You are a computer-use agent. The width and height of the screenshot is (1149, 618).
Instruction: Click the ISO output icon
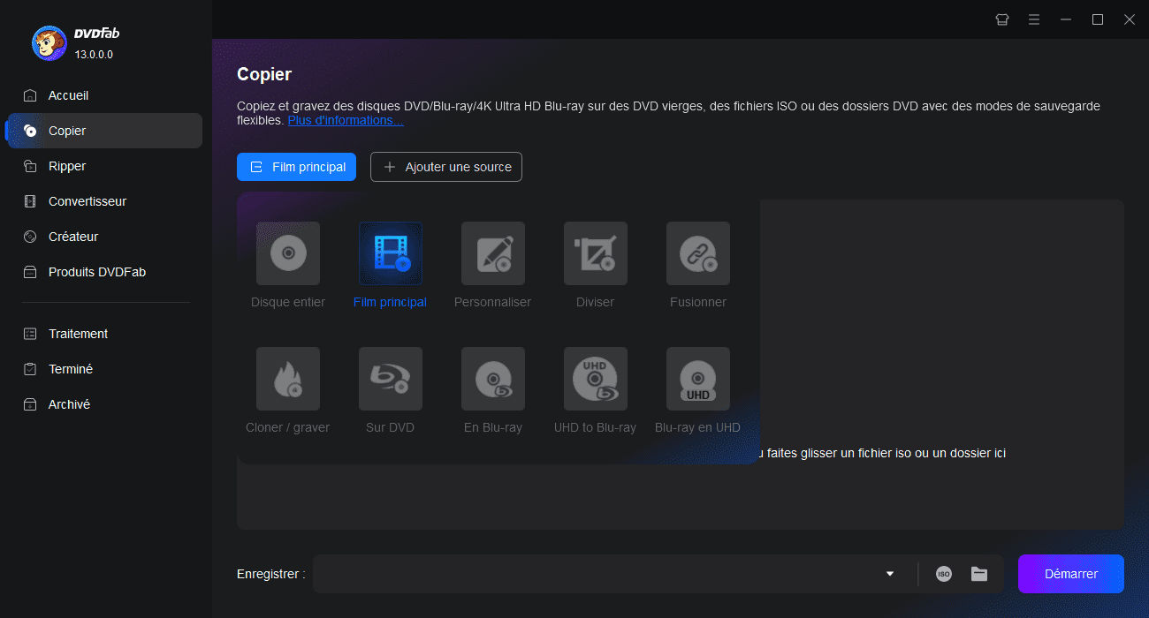(x=944, y=574)
